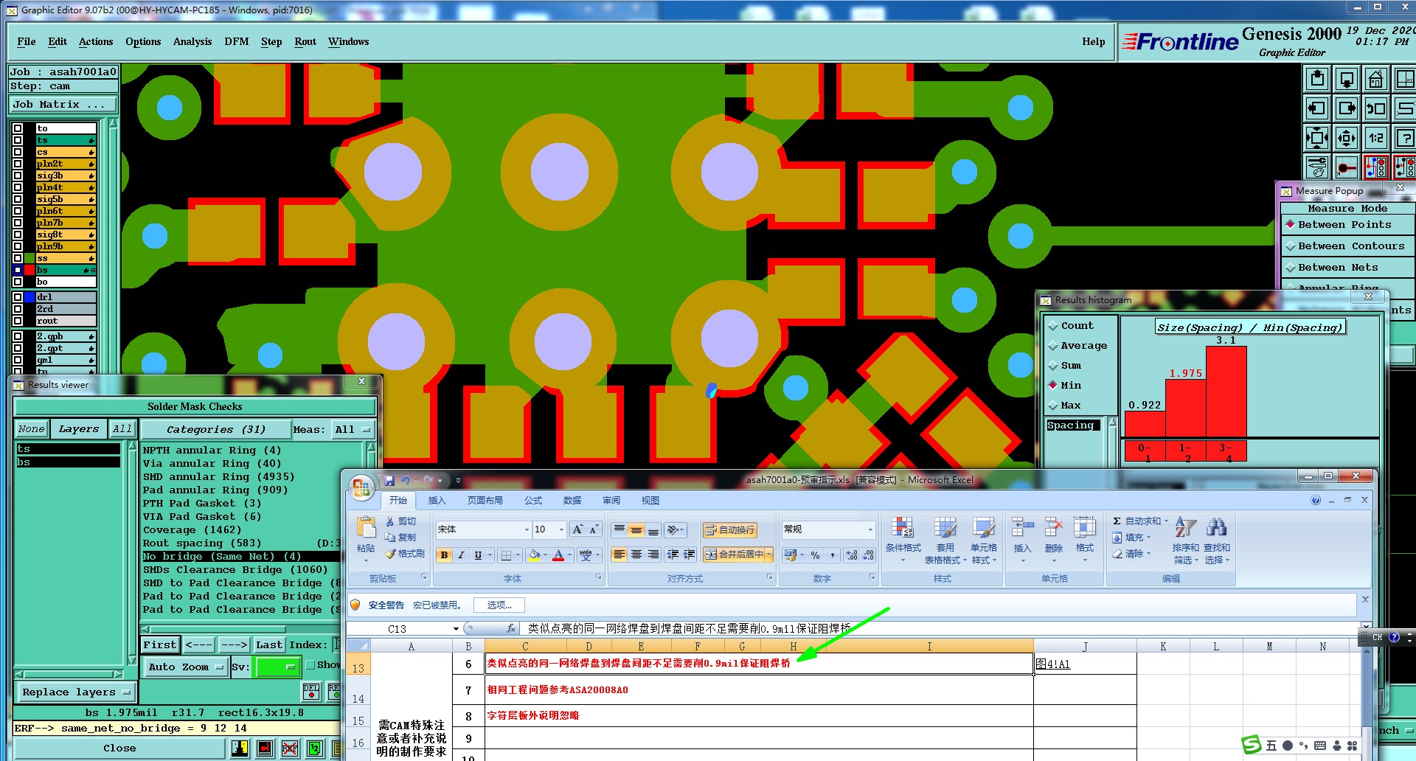This screenshot has width=1416, height=761.
Task: Click the Zoom Out shrink-arrows icon
Action: (1347, 138)
